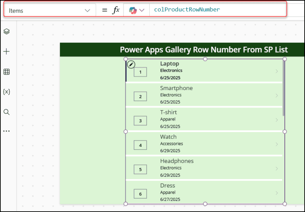The width and height of the screenshot is (305, 212).
Task: Click the formula bar text colProductRowNumber
Action: pyautogui.click(x=187, y=10)
